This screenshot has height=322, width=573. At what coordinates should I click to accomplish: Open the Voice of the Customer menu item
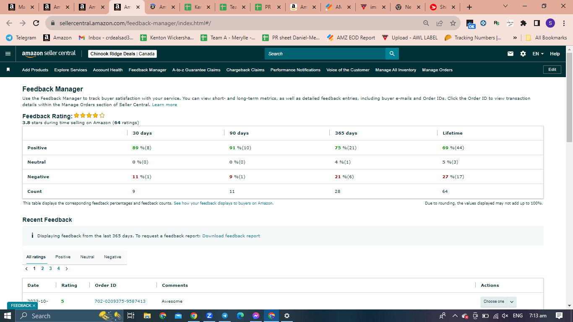coord(348,70)
